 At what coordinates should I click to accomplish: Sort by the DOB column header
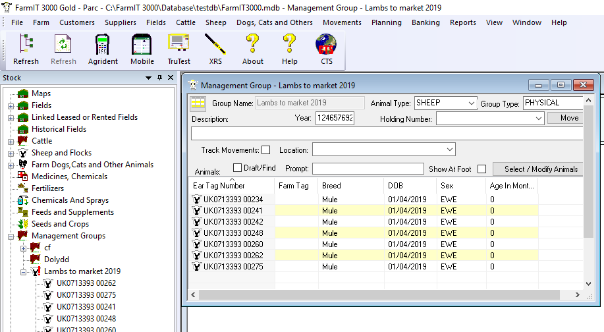pos(410,186)
